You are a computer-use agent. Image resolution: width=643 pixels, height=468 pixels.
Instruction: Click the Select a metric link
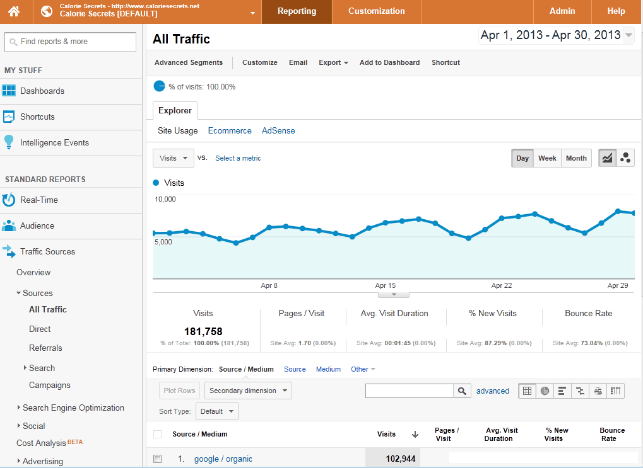point(238,158)
